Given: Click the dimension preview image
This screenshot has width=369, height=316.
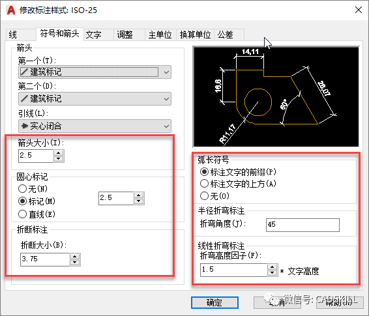Looking at the screenshot, I should point(276,96).
